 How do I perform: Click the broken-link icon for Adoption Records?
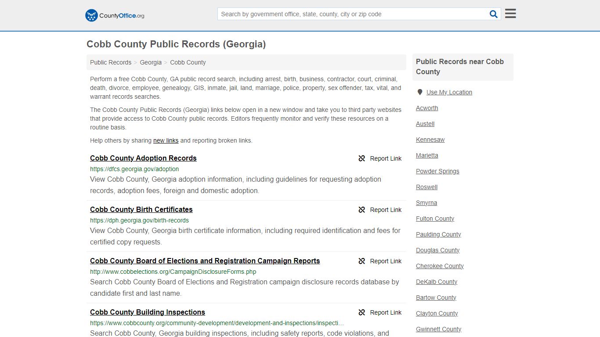point(362,158)
